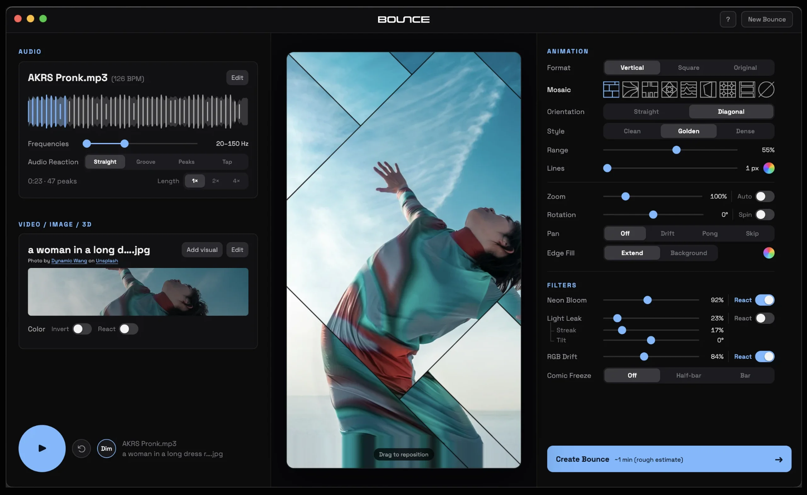Click the New Bounce button
This screenshot has width=807, height=495.
coord(766,19)
